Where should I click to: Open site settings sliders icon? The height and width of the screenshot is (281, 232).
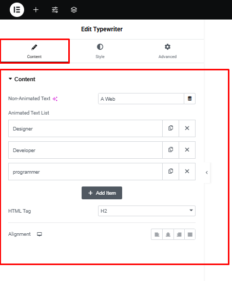coord(55,10)
